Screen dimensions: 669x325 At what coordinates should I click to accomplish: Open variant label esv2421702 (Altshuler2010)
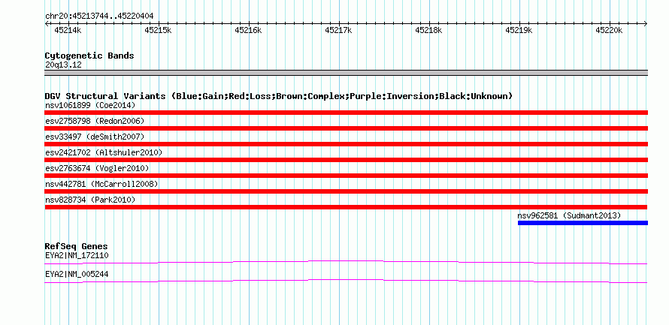[104, 152]
